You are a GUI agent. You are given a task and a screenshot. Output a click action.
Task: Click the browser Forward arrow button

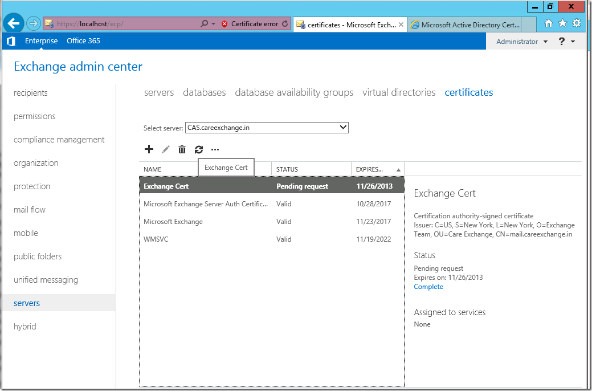[34, 24]
